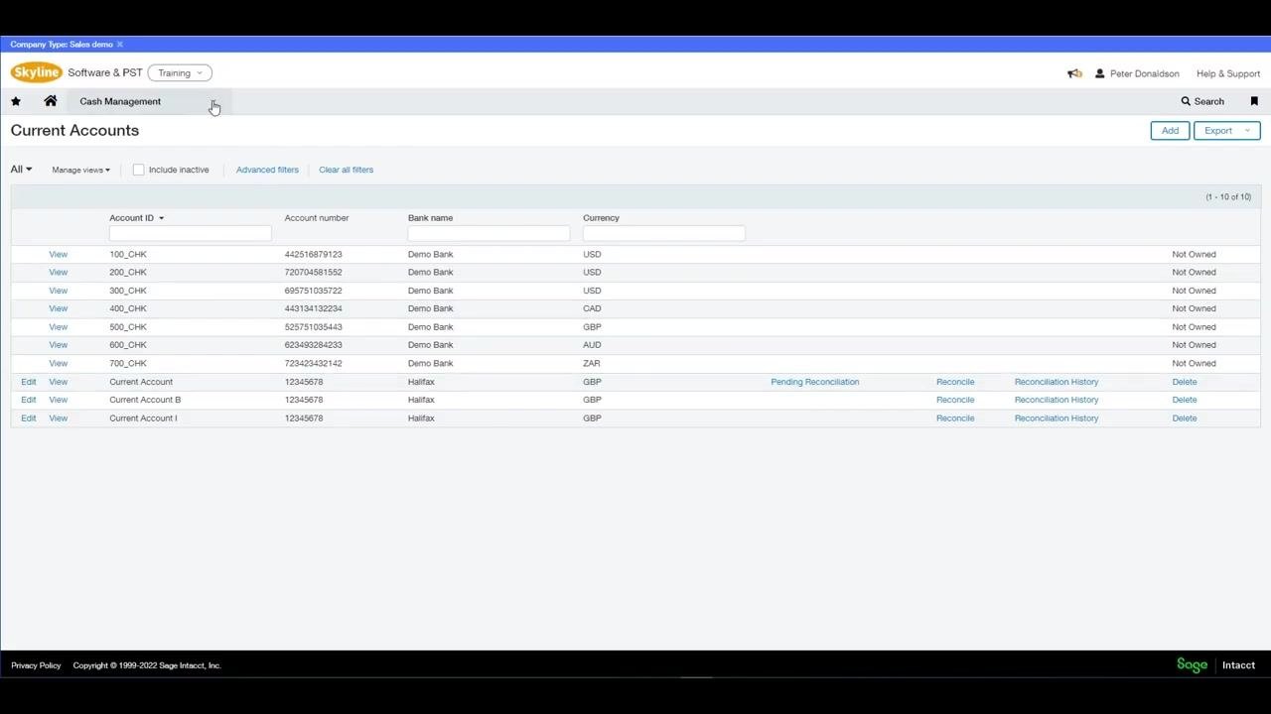Expand Export button dropdown arrow
Image resolution: width=1271 pixels, height=714 pixels.
(1247, 131)
